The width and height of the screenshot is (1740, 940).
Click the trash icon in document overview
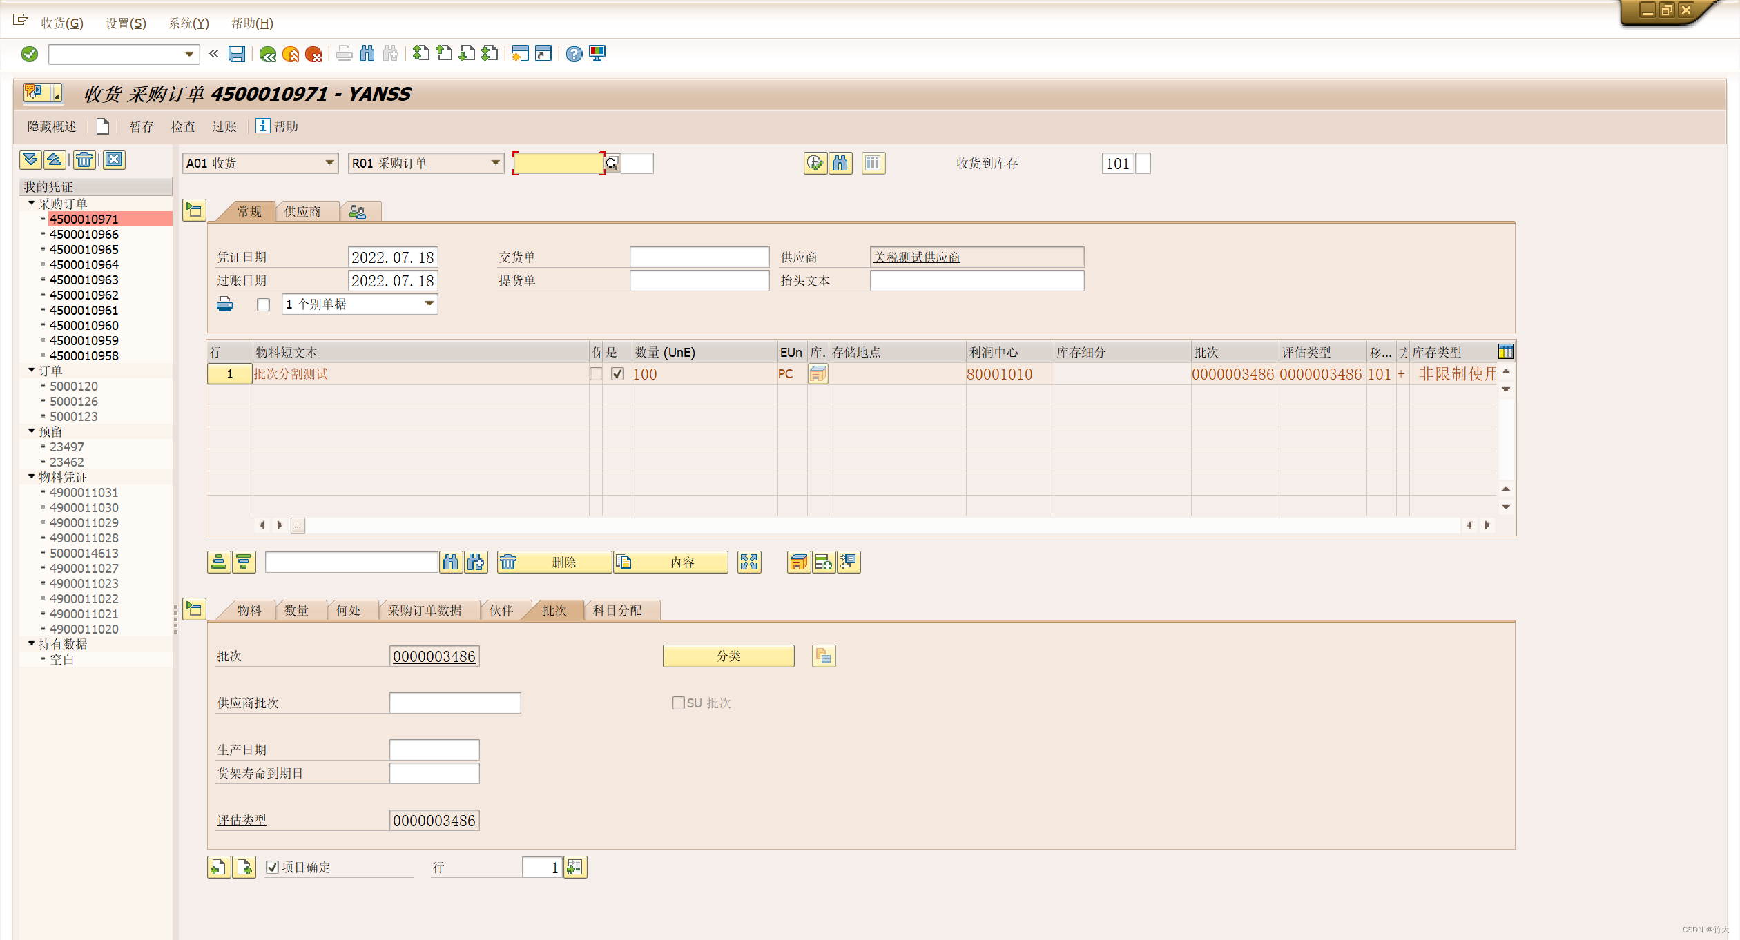coord(84,160)
